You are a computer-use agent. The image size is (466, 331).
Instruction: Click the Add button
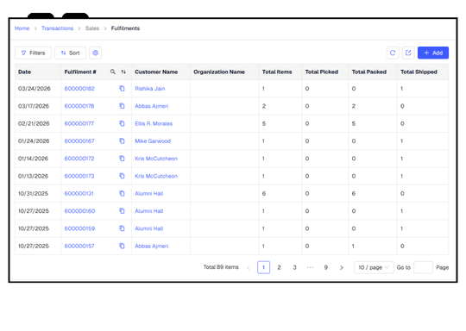[433, 53]
